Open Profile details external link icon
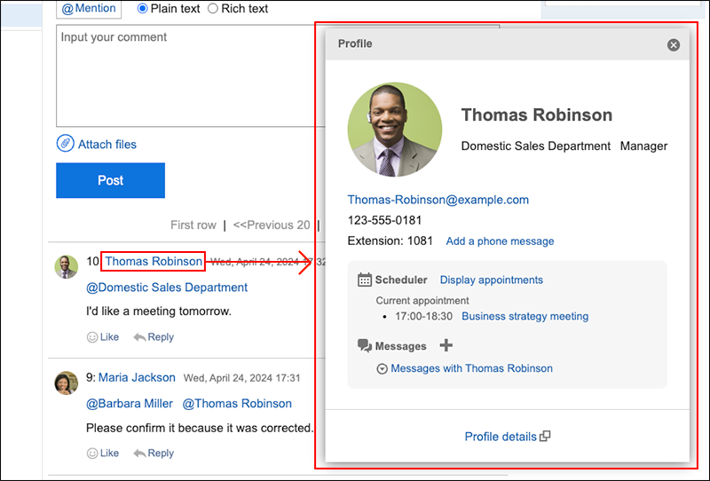The height and width of the screenshot is (481, 710). [545, 436]
